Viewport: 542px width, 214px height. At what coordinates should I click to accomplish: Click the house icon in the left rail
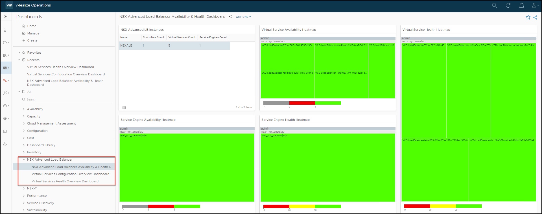(x=5, y=30)
